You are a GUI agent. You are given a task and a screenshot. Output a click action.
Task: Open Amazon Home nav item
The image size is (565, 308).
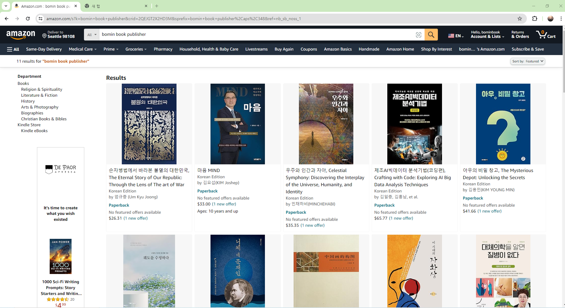pos(400,49)
